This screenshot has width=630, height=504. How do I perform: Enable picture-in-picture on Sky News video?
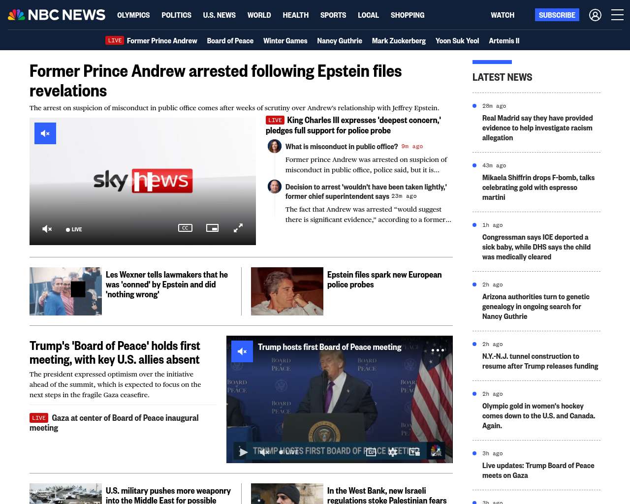[212, 228]
